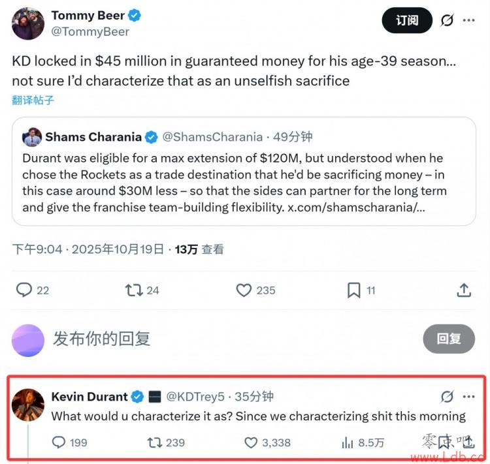View analytics on Kevin Durant's reply
The image size is (490, 464).
click(348, 442)
